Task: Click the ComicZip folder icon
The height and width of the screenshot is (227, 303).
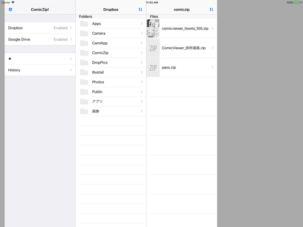Action: 84,53
